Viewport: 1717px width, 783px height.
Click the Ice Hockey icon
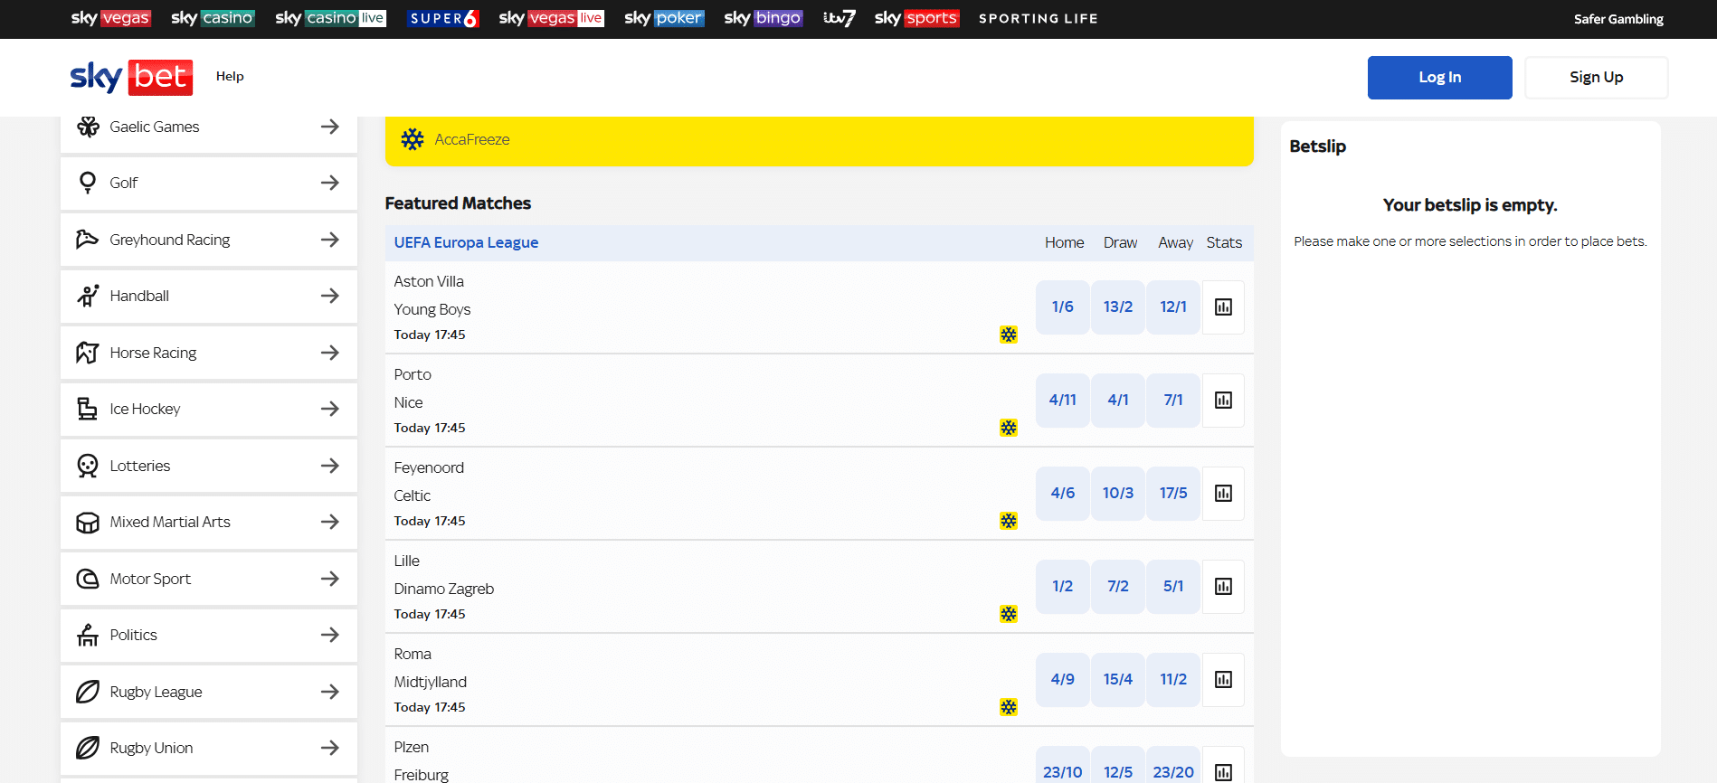[88, 409]
